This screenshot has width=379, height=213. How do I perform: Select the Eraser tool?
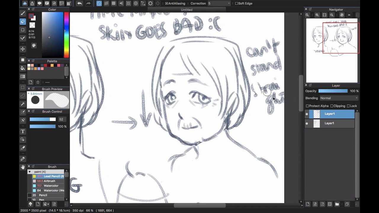pyautogui.click(x=23, y=21)
